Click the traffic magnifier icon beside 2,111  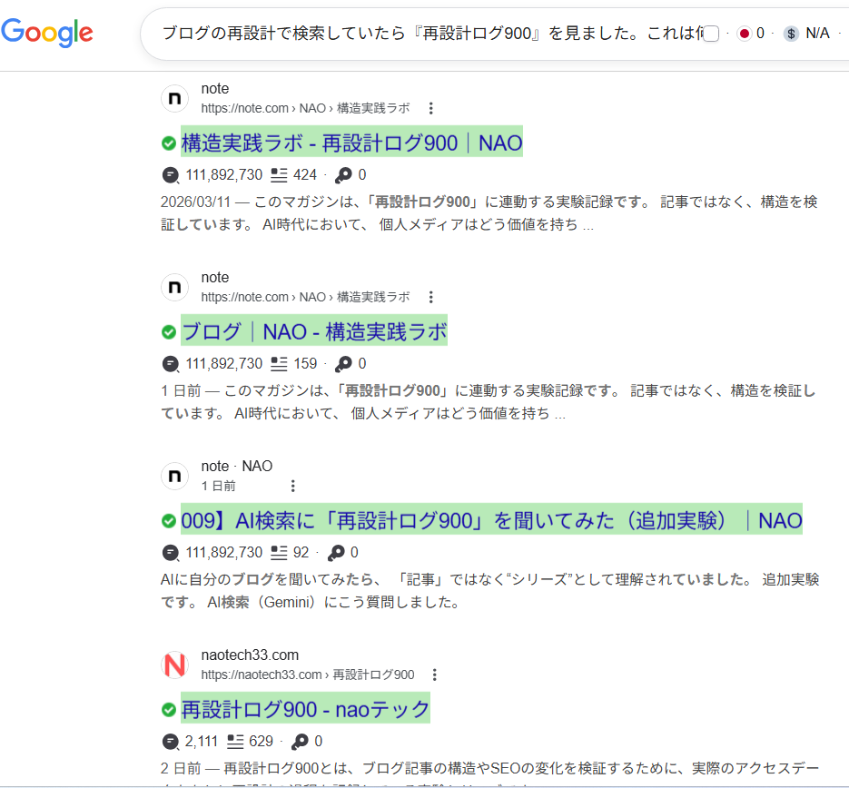[171, 741]
